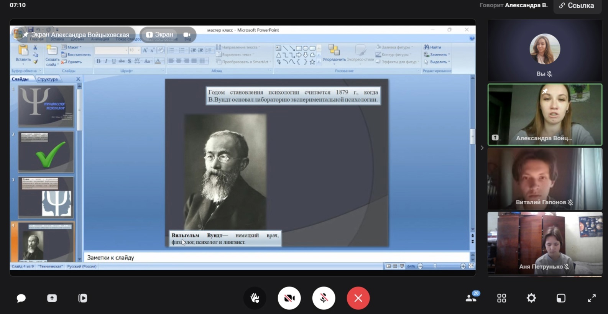The width and height of the screenshot is (608, 314).
Task: Click the zoom-out minus on status bar
Action: (x=420, y=266)
